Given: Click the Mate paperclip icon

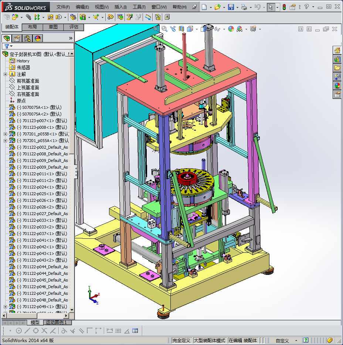Looking at the screenshot, I should [x=28, y=17].
